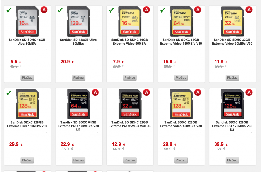Open SanDisk 16GB Ultra card product image

27,21
